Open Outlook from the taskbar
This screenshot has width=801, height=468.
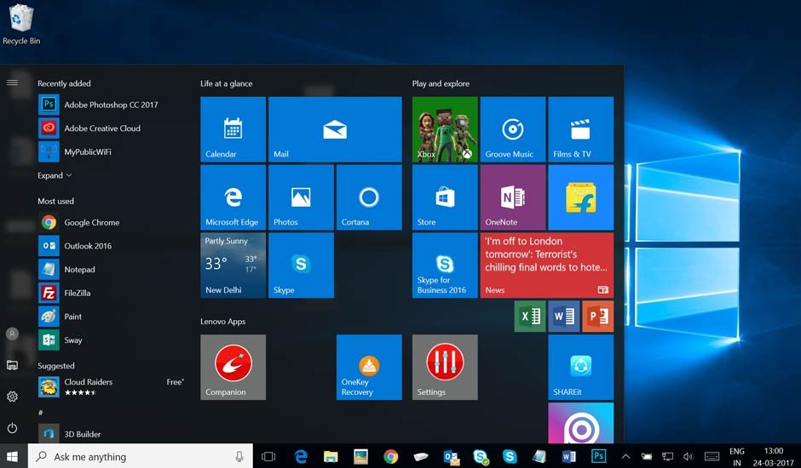pyautogui.click(x=451, y=456)
